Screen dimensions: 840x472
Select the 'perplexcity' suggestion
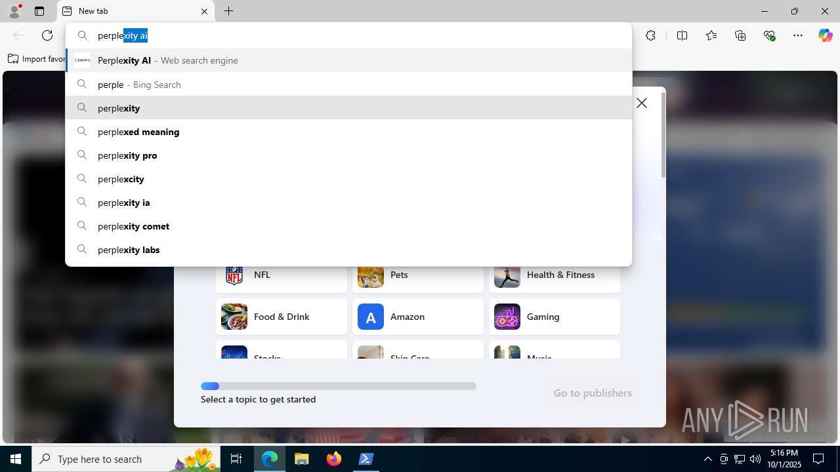click(x=348, y=179)
